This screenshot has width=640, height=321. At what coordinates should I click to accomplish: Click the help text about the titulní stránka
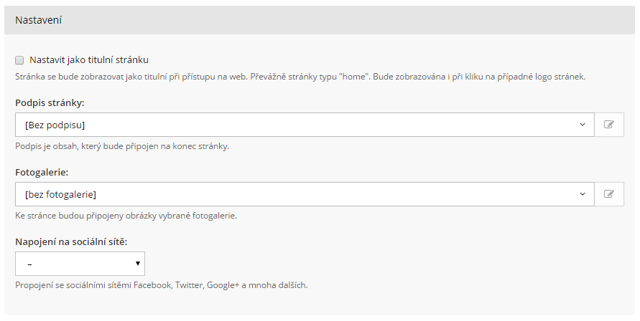tap(300, 77)
